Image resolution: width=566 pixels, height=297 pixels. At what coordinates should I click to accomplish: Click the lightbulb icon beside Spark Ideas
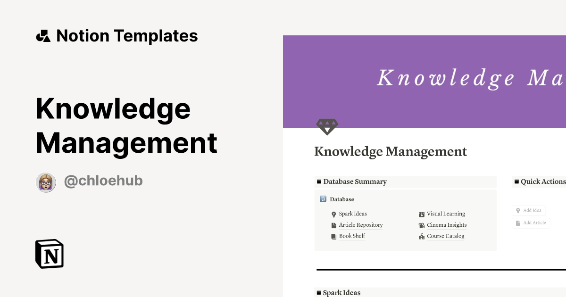tap(334, 214)
